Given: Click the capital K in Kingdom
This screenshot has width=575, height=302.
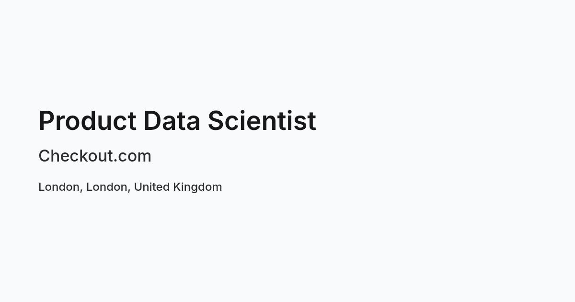Looking at the screenshot, I should coord(177,187).
